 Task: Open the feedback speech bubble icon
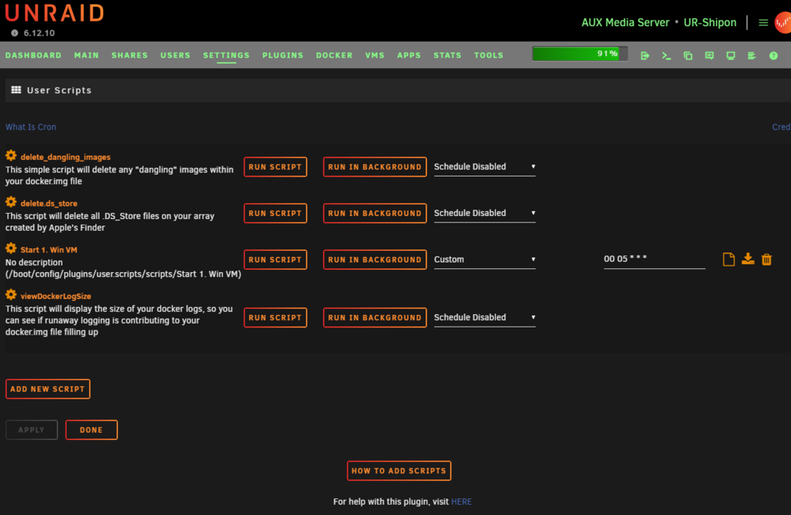tap(710, 55)
